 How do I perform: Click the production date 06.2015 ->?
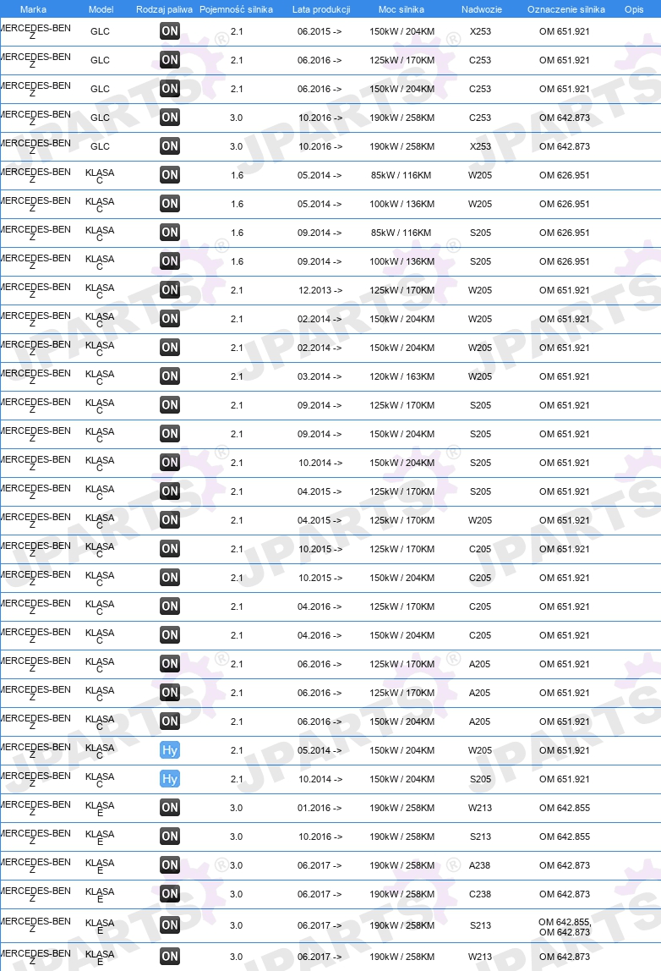pos(320,31)
